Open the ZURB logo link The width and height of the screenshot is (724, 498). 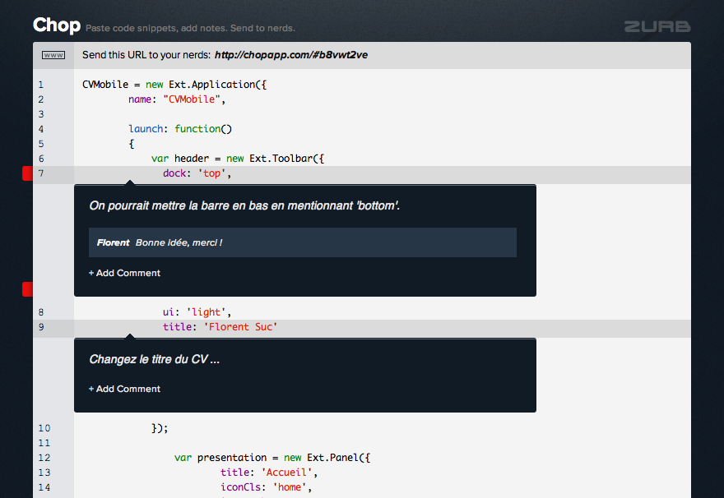pyautogui.click(x=657, y=26)
